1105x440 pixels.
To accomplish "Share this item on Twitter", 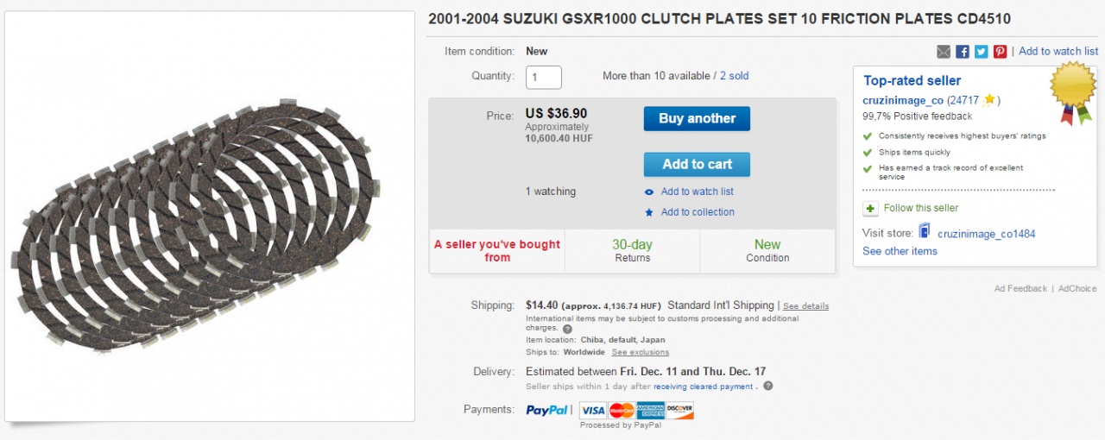I will [x=982, y=52].
